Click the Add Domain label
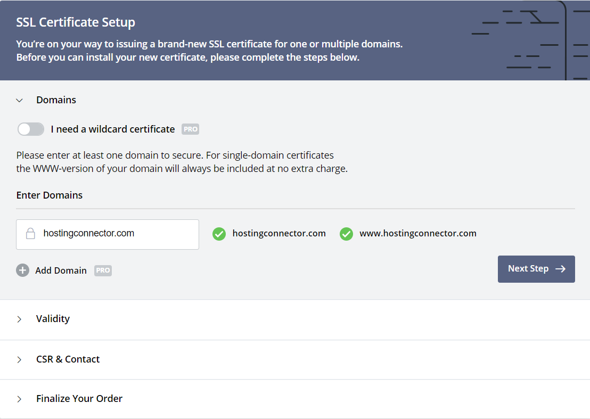The height and width of the screenshot is (419, 590). coord(61,270)
